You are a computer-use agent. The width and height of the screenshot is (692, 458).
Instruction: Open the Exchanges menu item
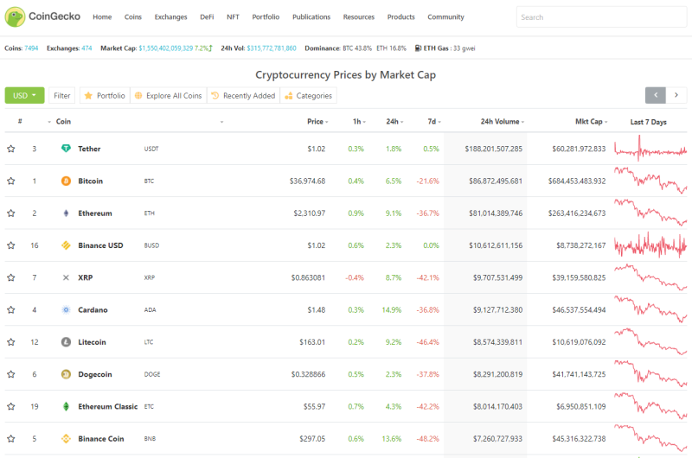(x=170, y=16)
